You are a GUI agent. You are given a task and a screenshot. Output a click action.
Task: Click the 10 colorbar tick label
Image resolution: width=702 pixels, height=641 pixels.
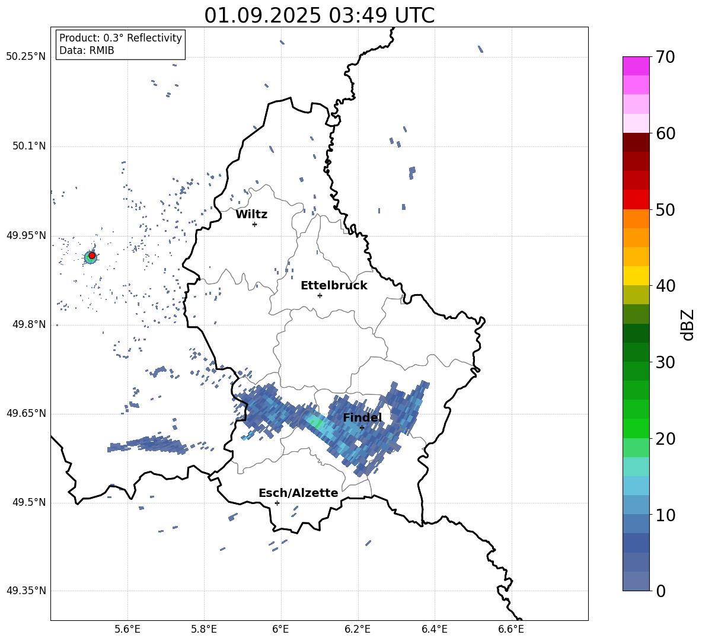coord(665,515)
